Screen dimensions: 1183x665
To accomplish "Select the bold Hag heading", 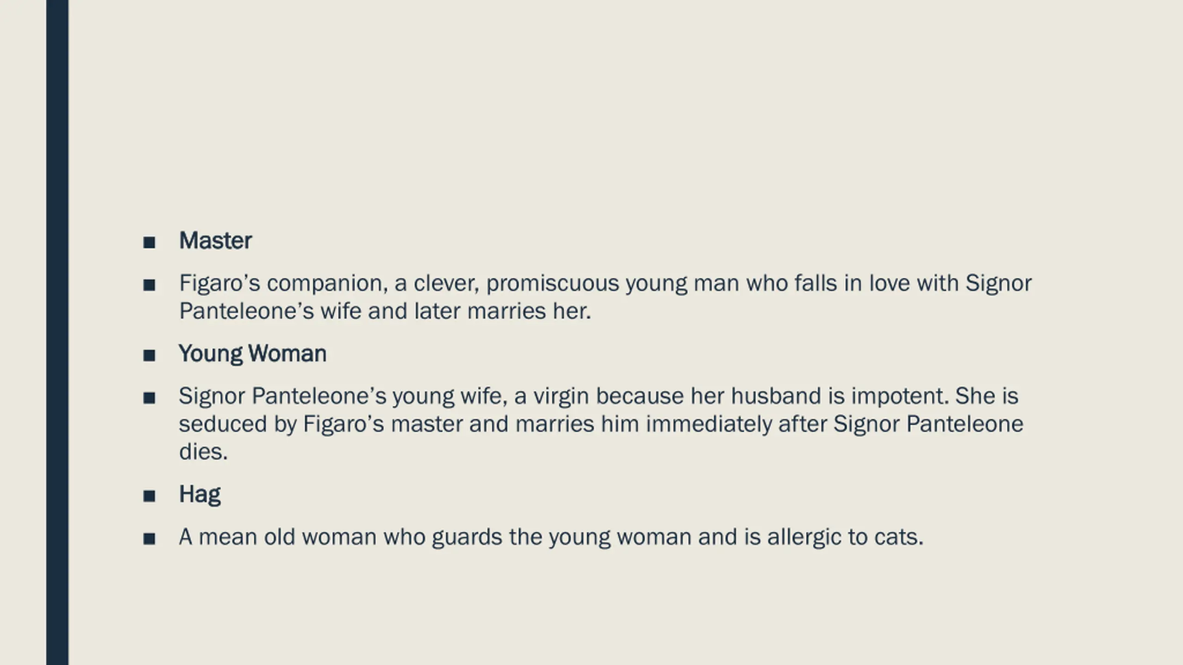I will click(200, 495).
